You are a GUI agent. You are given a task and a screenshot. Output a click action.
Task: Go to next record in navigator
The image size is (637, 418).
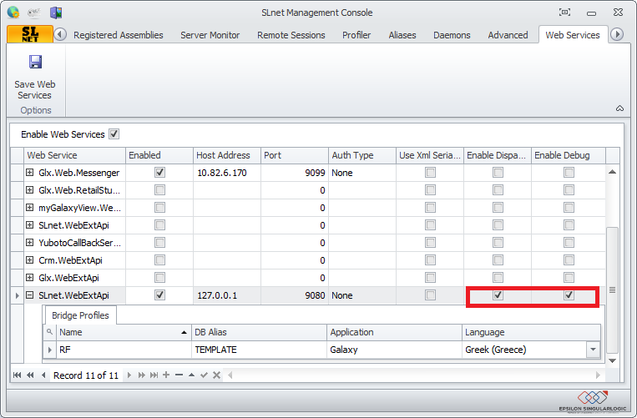point(129,375)
